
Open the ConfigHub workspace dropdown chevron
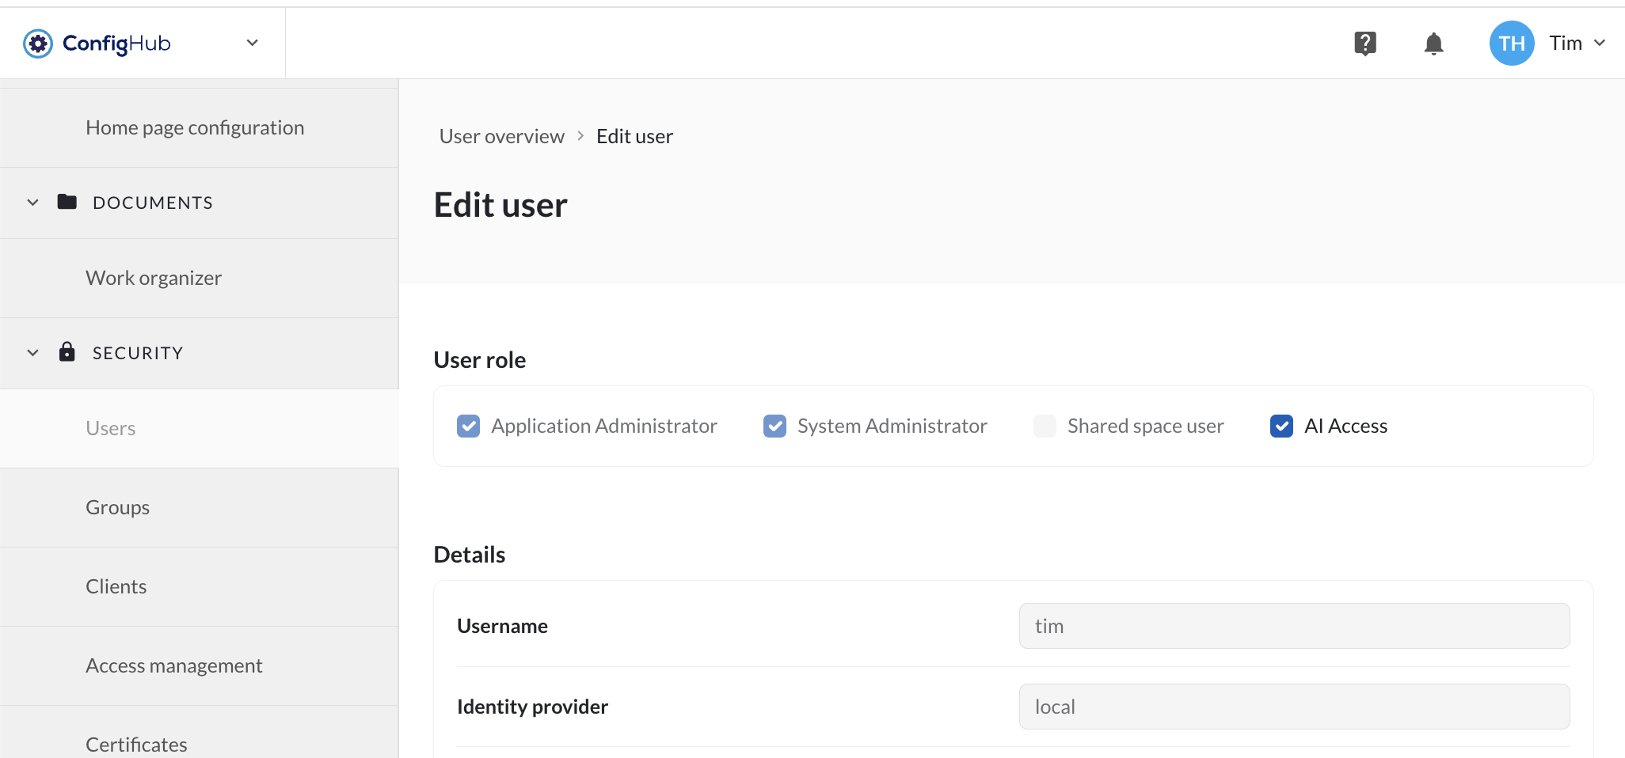(x=253, y=43)
